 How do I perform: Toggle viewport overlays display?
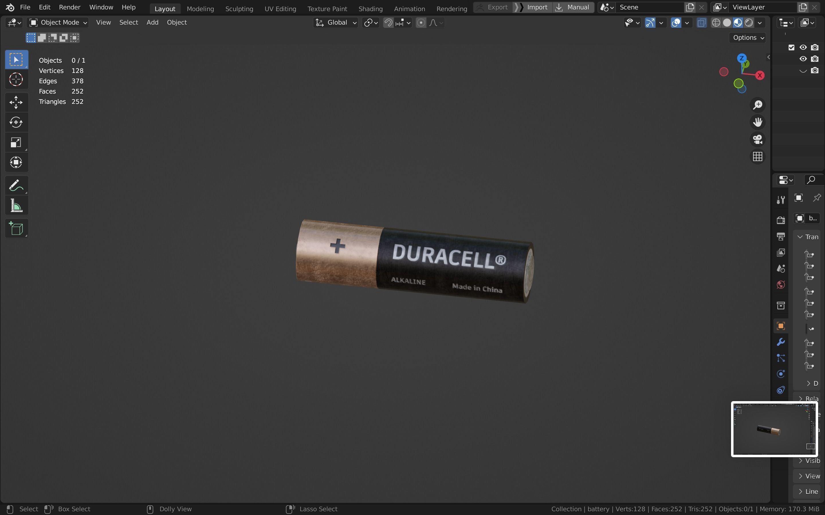coord(676,23)
